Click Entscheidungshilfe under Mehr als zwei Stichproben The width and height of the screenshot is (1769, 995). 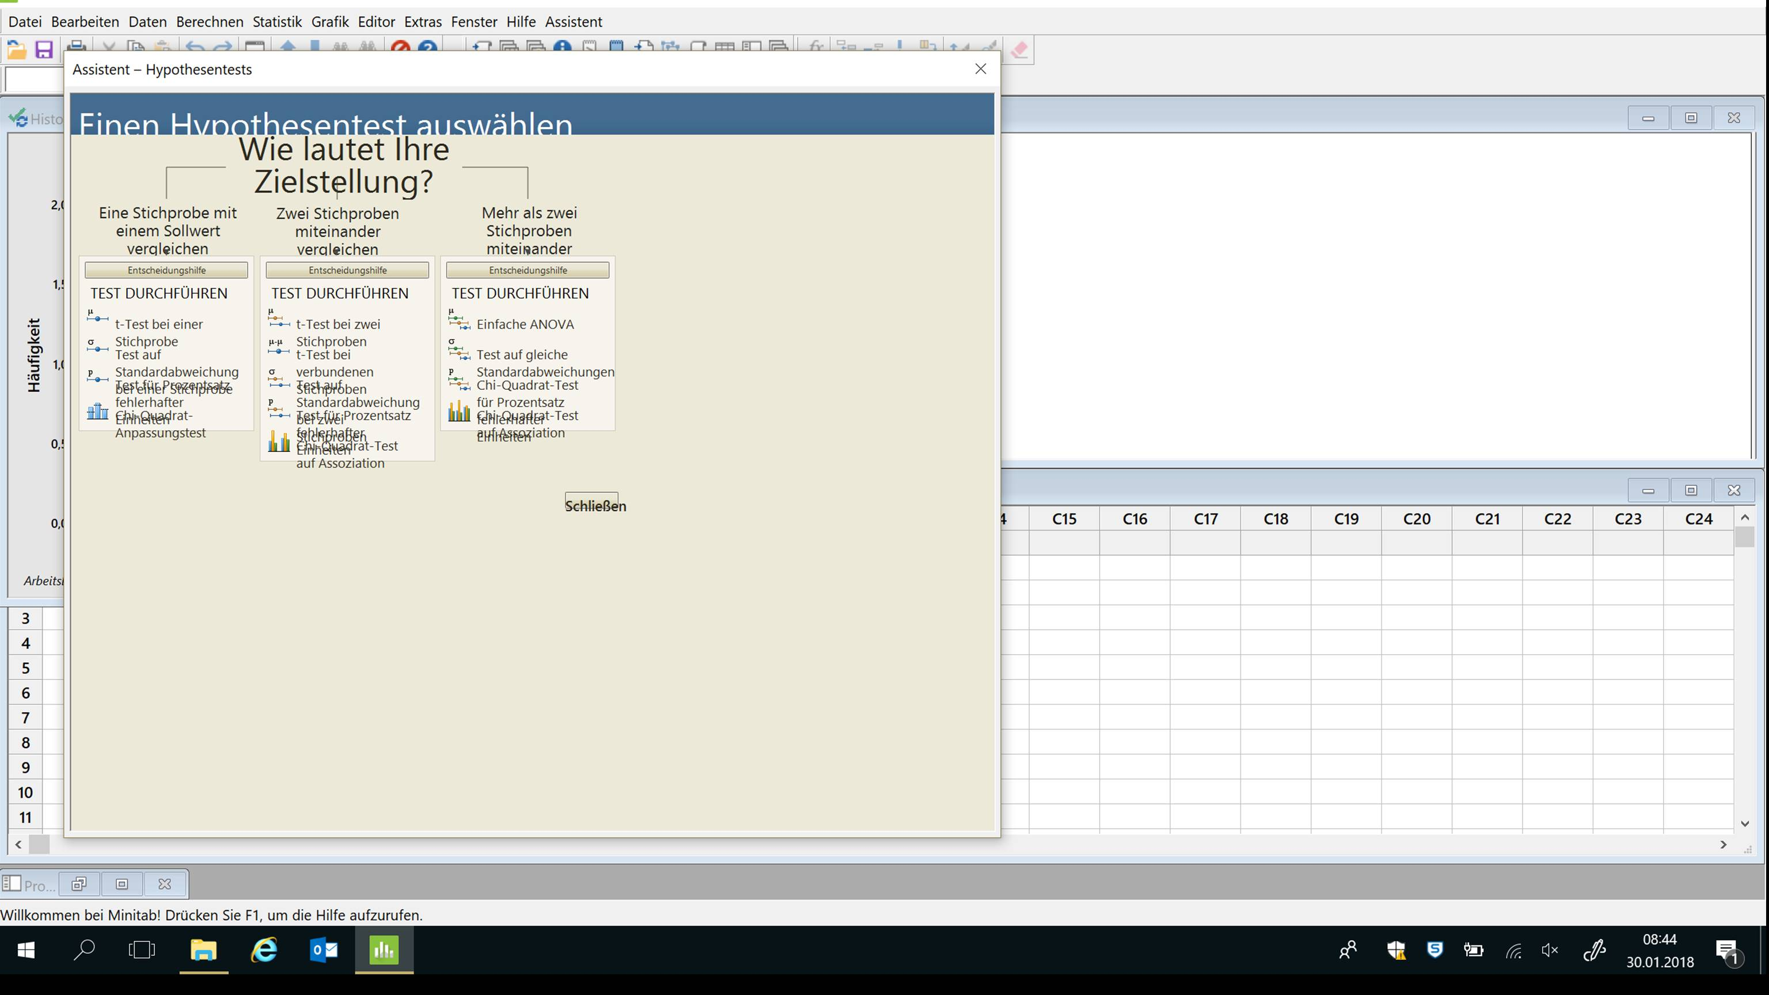coord(528,270)
